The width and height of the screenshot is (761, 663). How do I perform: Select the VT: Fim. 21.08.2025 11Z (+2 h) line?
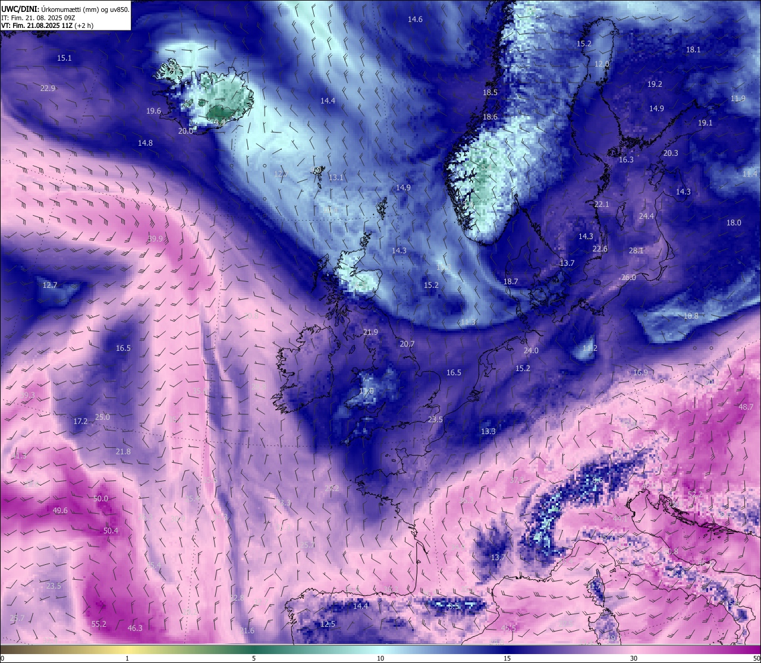(x=47, y=26)
